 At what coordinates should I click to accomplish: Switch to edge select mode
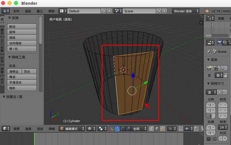[x=157, y=128]
